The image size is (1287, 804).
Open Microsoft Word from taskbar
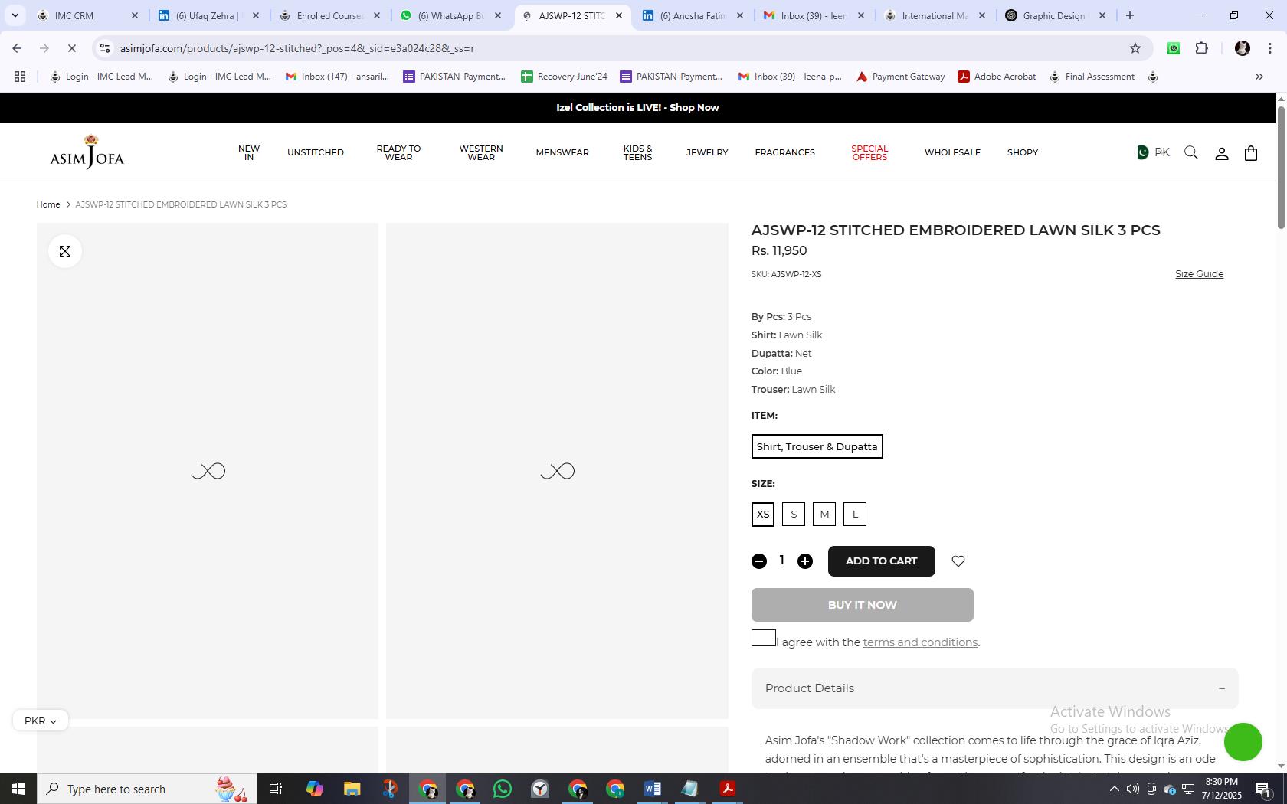point(652,789)
